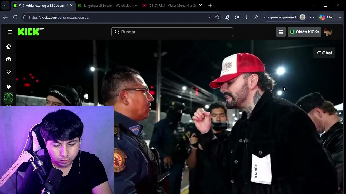346x194 pixels.
Task: Go to Home in Kick sidebar
Action: pyautogui.click(x=9, y=46)
